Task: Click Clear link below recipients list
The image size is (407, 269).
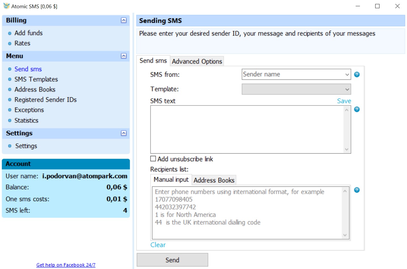Action: pyautogui.click(x=158, y=245)
